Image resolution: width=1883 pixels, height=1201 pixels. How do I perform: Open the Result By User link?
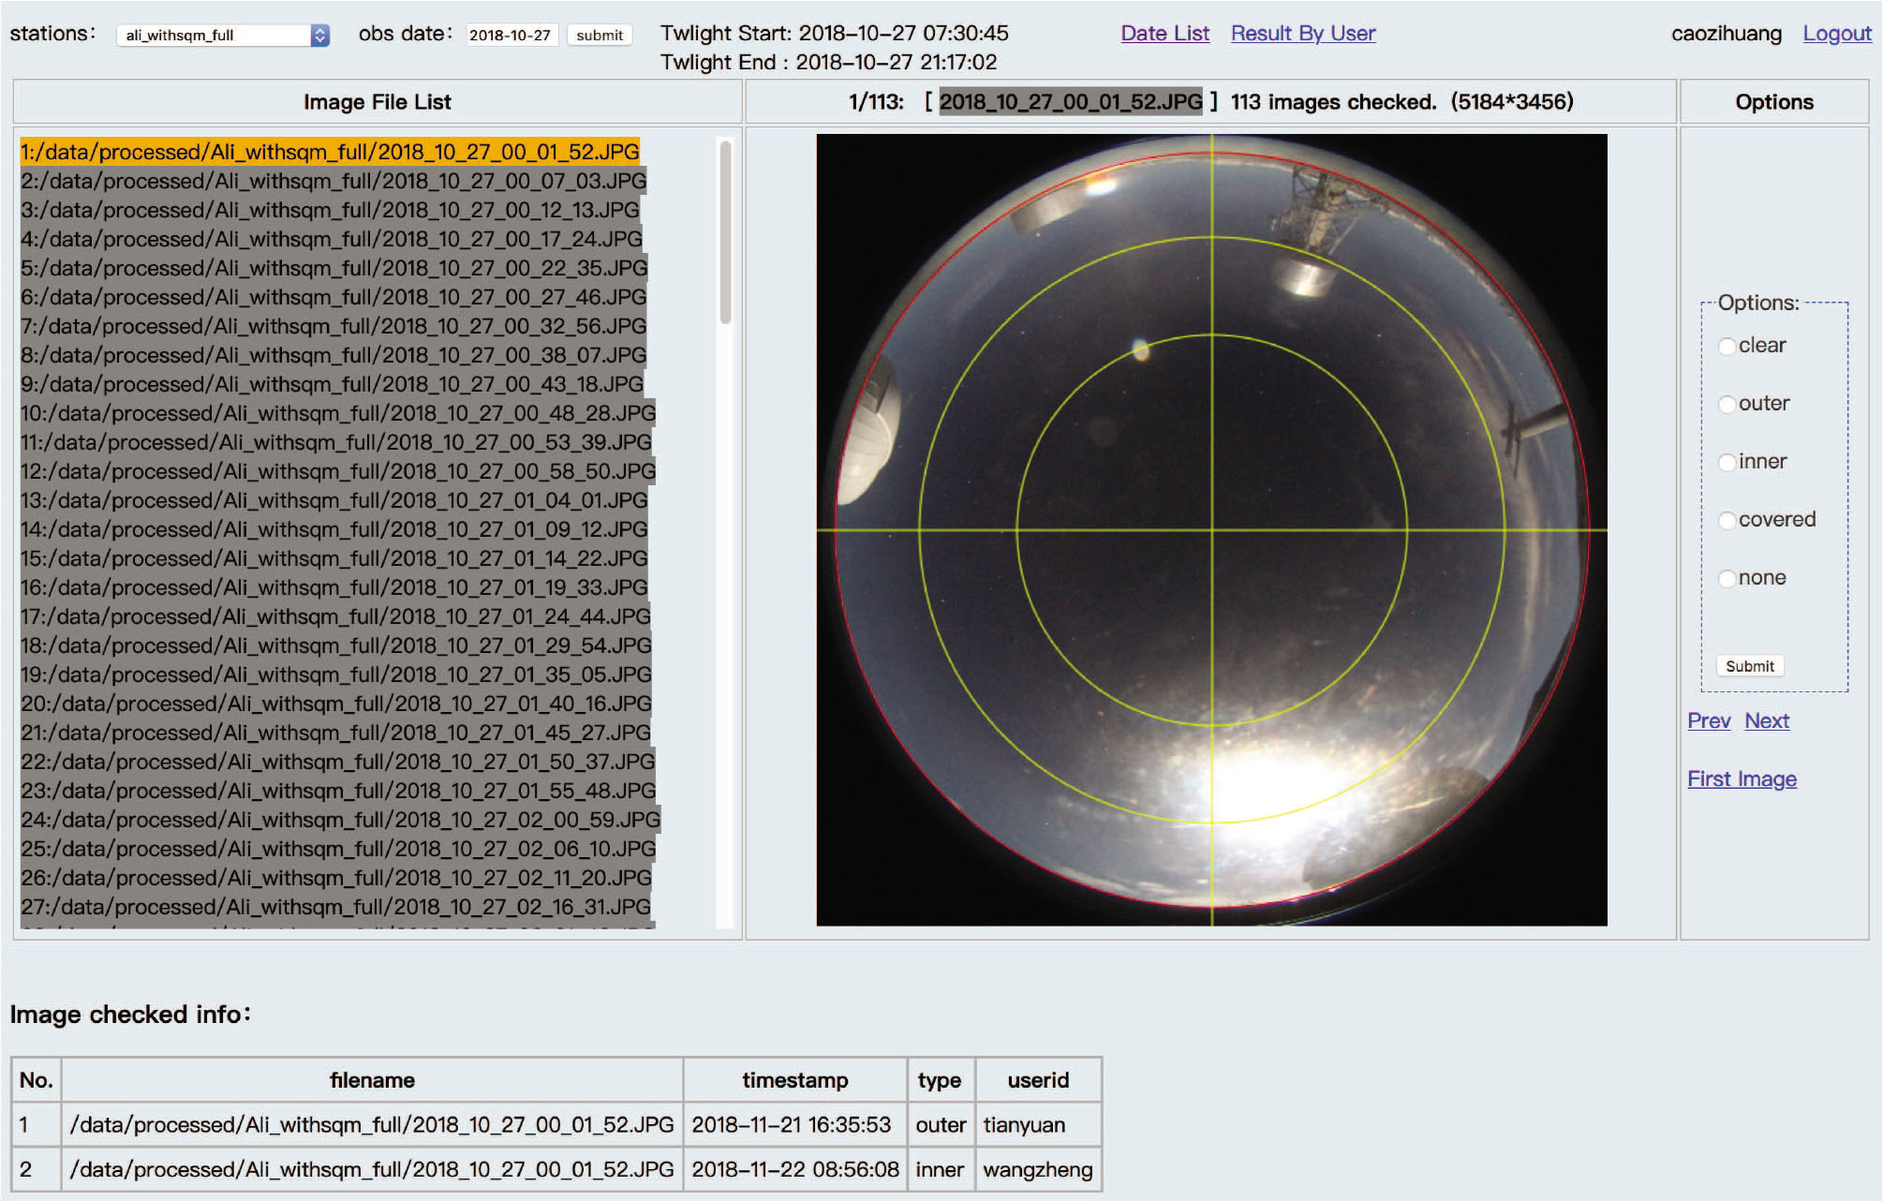click(1302, 34)
